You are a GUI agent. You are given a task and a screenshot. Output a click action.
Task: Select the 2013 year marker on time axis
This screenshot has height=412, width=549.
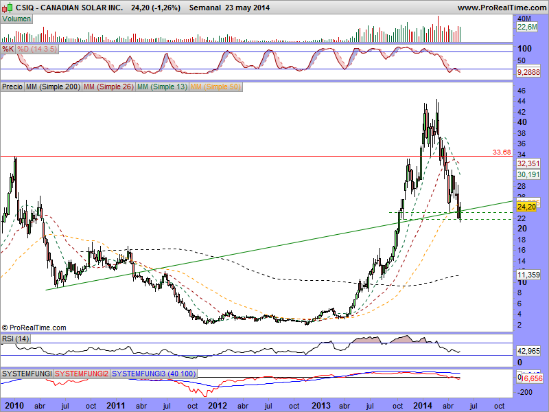pyautogui.click(x=321, y=406)
